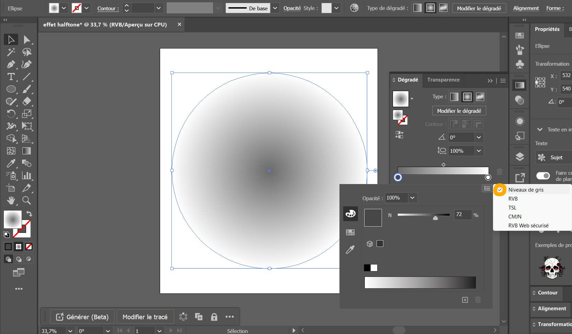Select the Hand tool
Image resolution: width=572 pixels, height=334 pixels.
click(11, 200)
